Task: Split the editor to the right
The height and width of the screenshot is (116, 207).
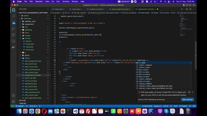Action: click(x=191, y=9)
